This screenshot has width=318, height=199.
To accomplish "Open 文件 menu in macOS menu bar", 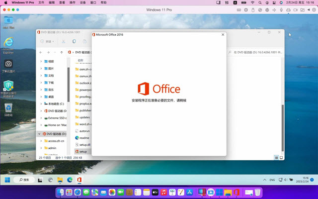I will tap(41, 2).
